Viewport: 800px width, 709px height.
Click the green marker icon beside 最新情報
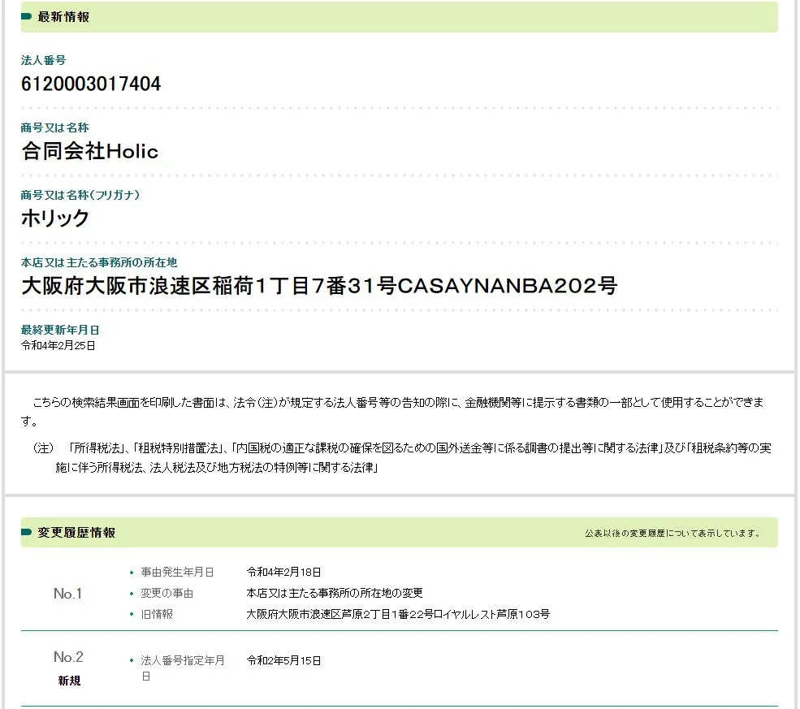coord(27,17)
